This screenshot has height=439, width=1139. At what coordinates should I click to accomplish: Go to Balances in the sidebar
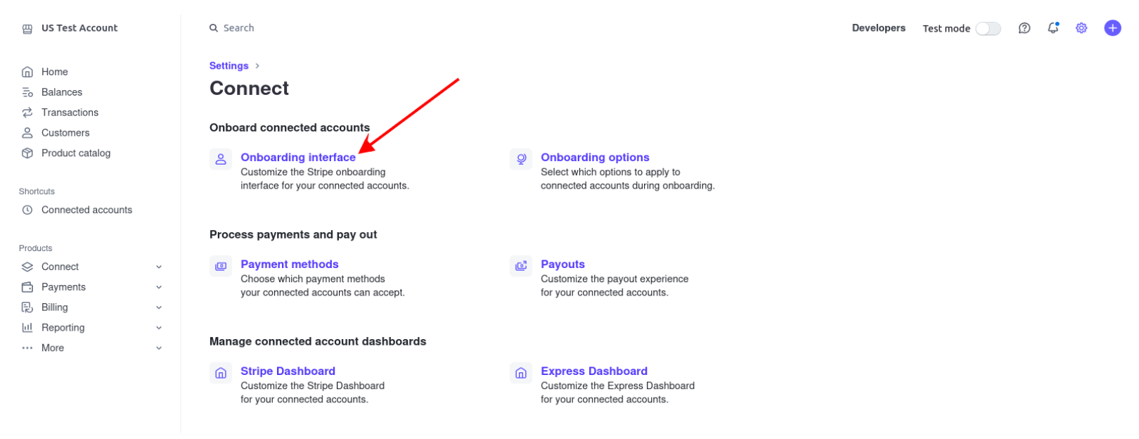coord(62,92)
